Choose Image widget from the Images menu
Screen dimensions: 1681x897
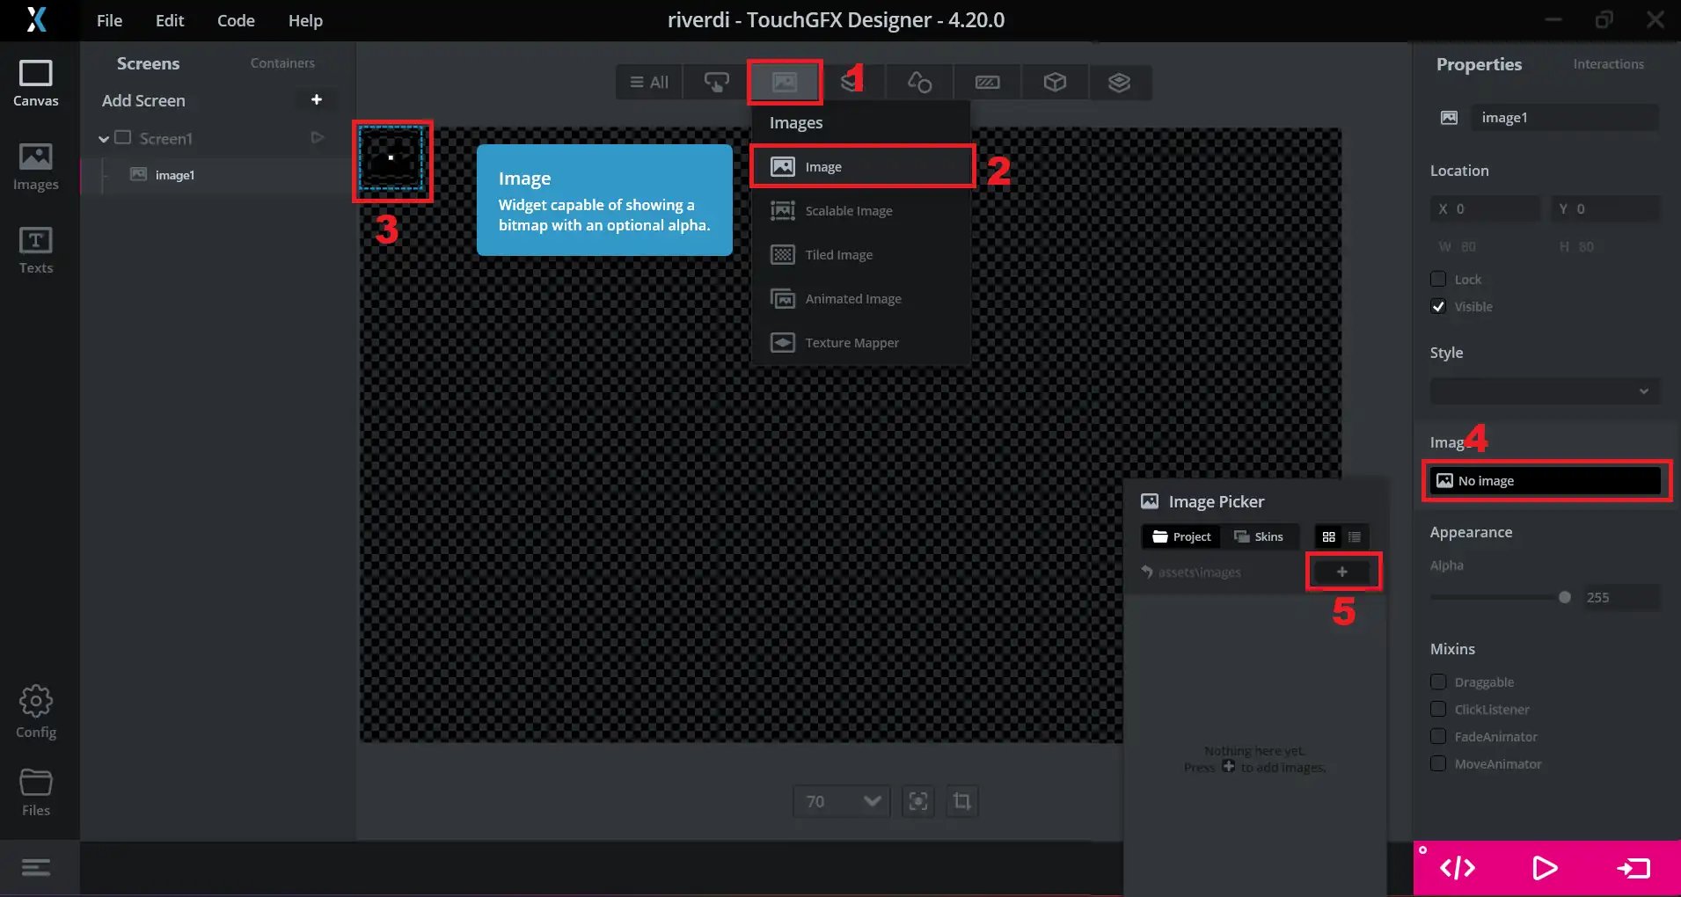click(862, 166)
